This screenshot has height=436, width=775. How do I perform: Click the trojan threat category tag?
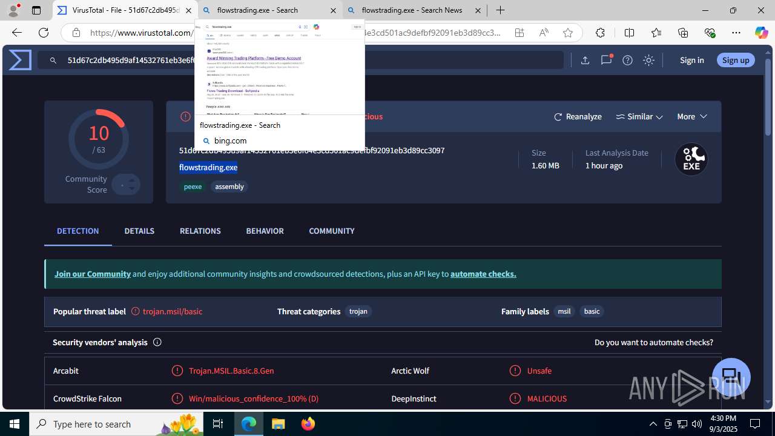pyautogui.click(x=358, y=311)
